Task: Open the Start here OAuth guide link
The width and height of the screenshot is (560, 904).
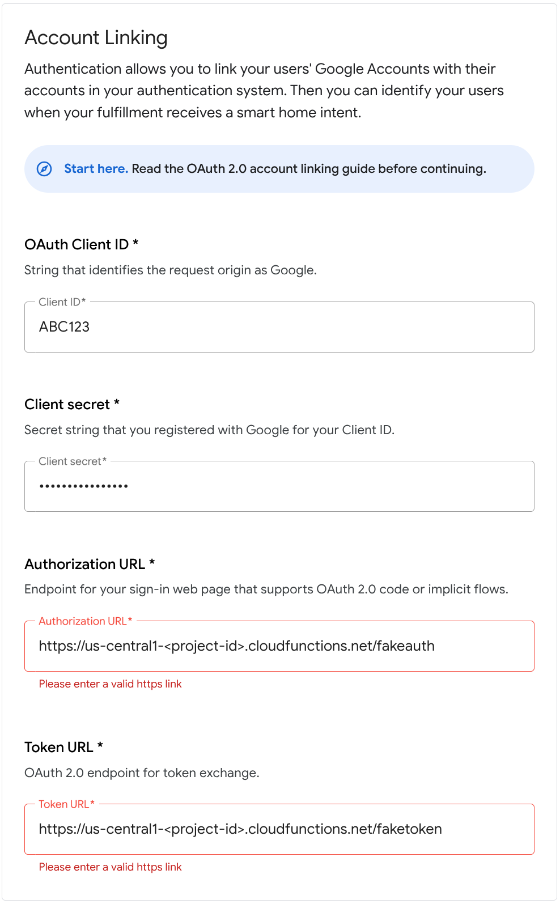Action: point(96,168)
